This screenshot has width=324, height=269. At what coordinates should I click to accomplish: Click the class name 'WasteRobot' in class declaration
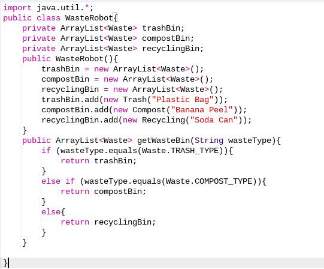pos(89,18)
